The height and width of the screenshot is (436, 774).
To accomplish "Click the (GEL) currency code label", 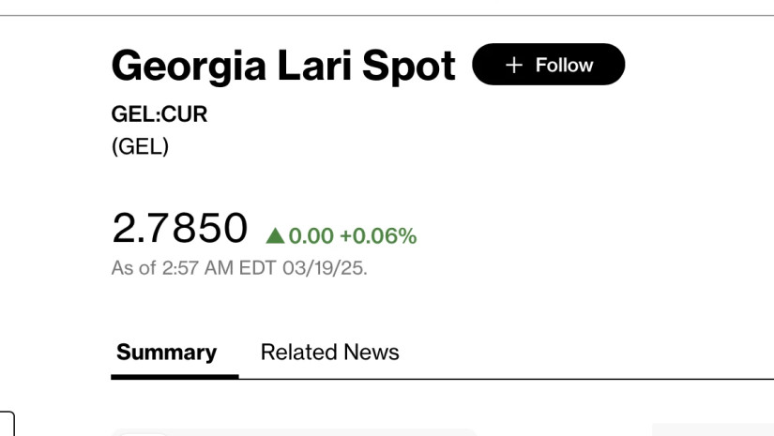I will pos(140,146).
